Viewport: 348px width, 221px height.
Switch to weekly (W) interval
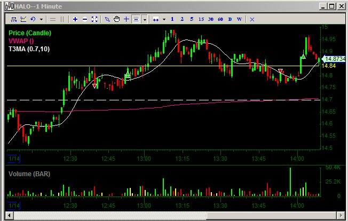239,19
